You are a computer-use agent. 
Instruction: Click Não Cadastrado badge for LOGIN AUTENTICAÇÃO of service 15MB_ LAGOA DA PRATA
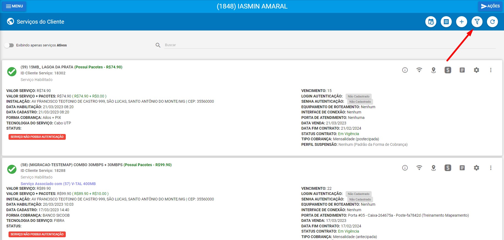tap(358, 96)
